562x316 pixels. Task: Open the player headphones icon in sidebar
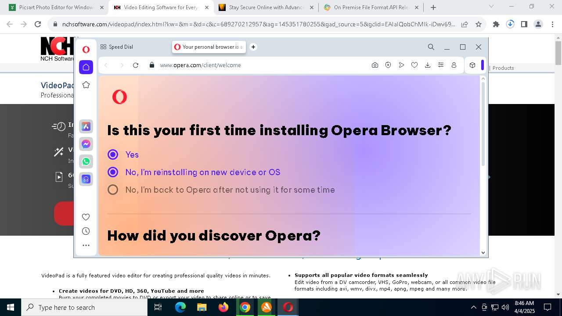[86, 179]
